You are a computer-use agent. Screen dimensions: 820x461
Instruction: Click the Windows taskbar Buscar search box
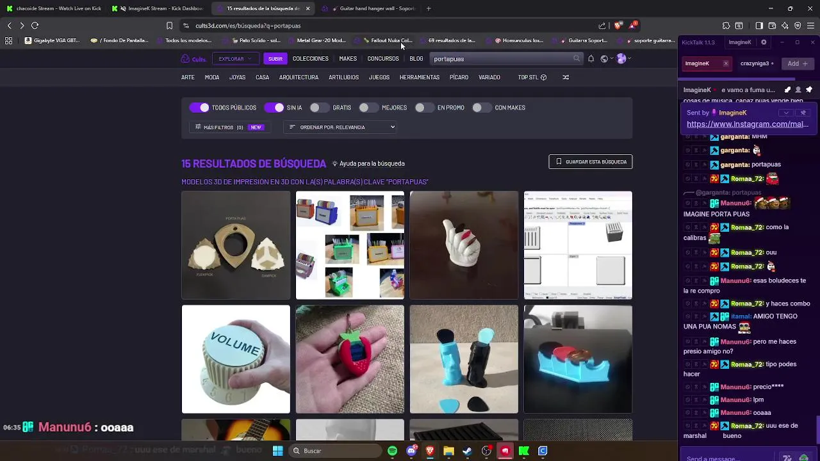pos(334,451)
